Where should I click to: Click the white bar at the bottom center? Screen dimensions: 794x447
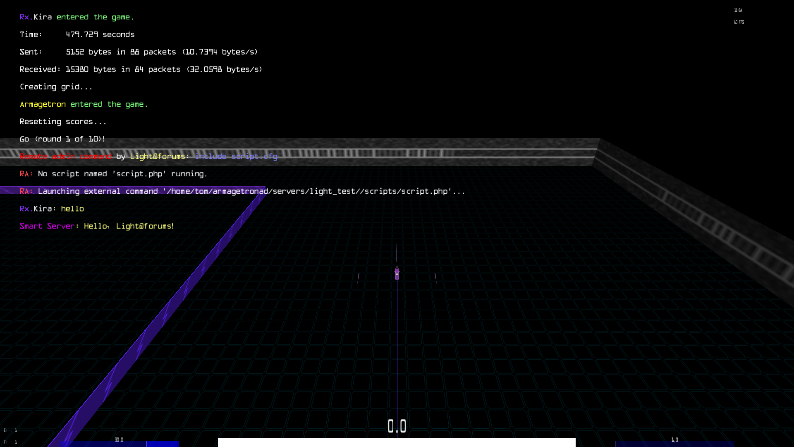(x=396, y=442)
